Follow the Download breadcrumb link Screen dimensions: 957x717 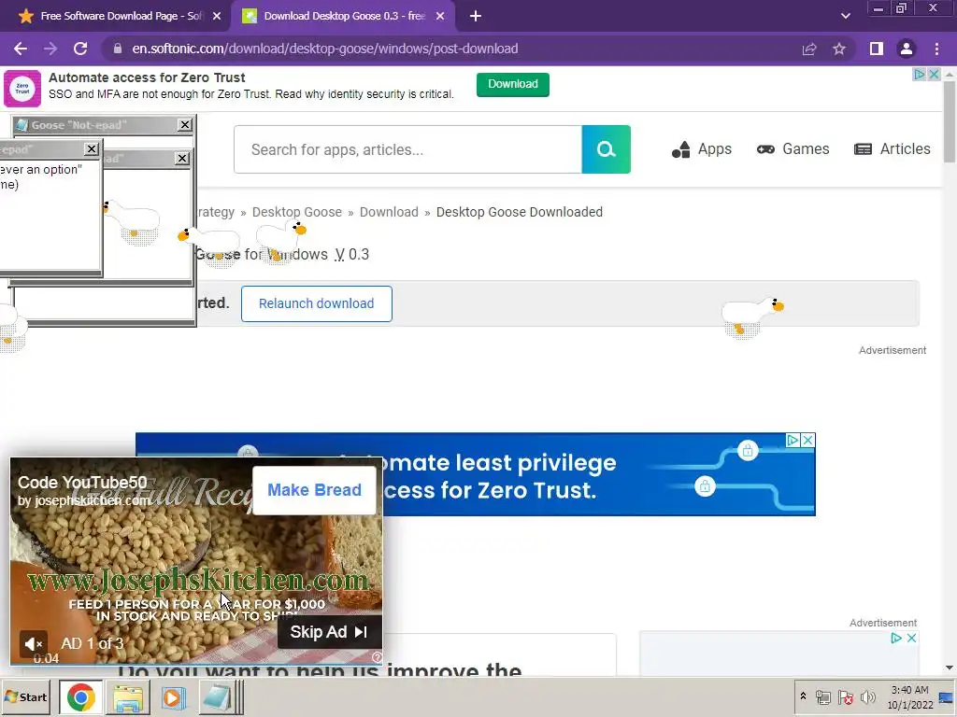click(x=389, y=212)
